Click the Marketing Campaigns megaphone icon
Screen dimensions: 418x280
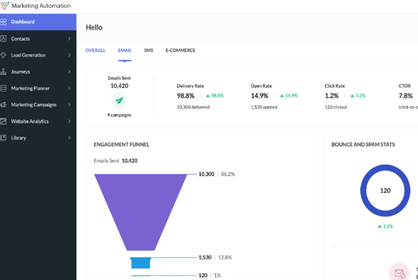pos(3,105)
